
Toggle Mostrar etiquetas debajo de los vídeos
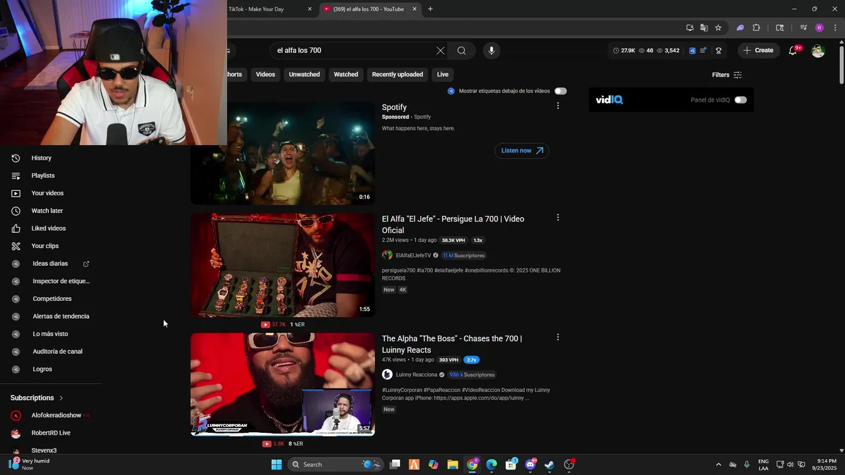coord(560,91)
